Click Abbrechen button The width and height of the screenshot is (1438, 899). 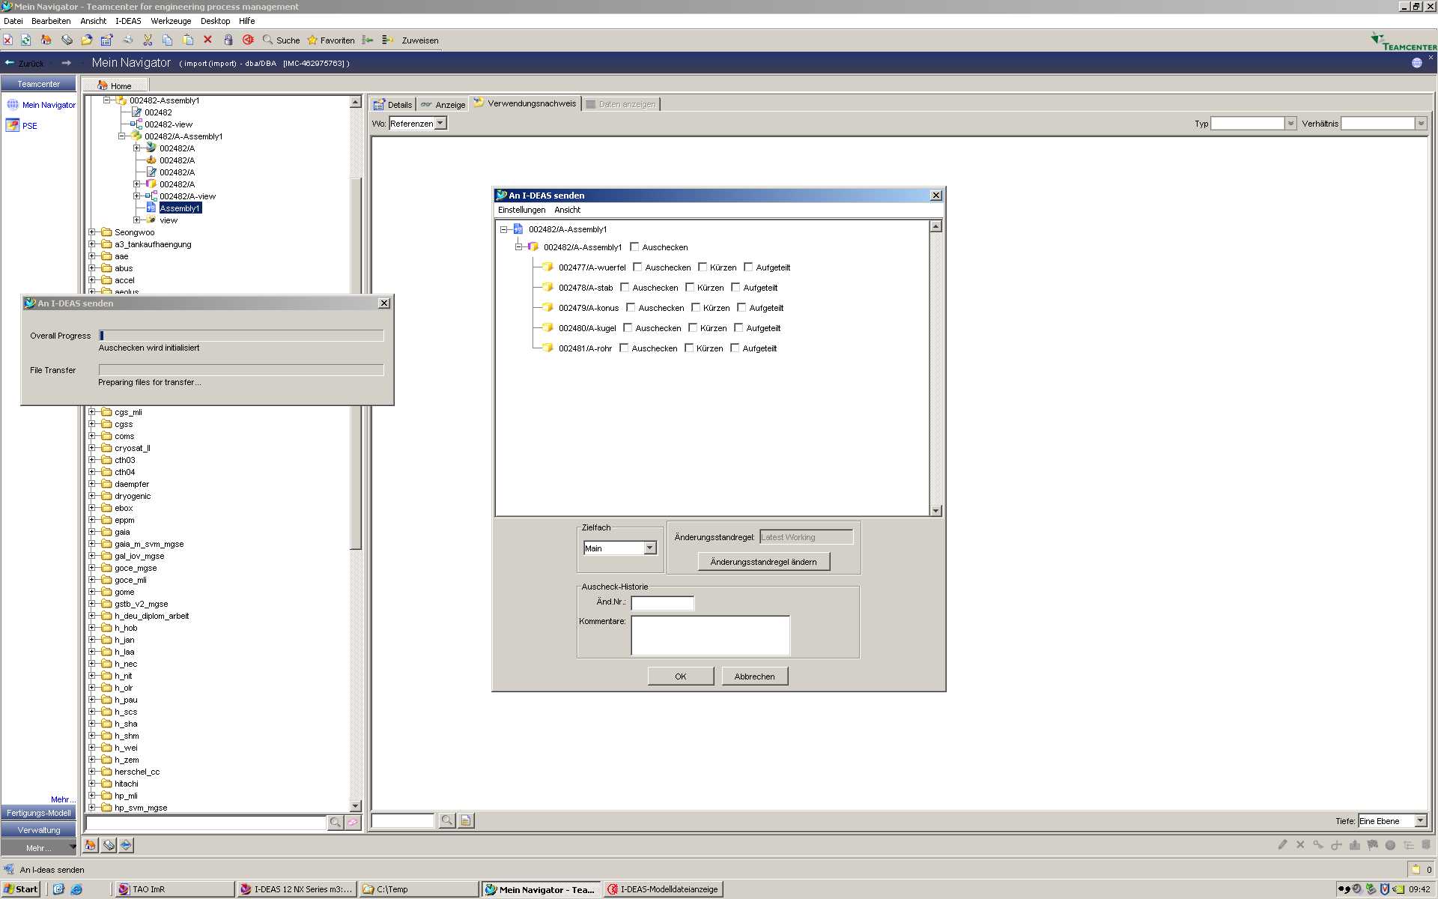[754, 676]
